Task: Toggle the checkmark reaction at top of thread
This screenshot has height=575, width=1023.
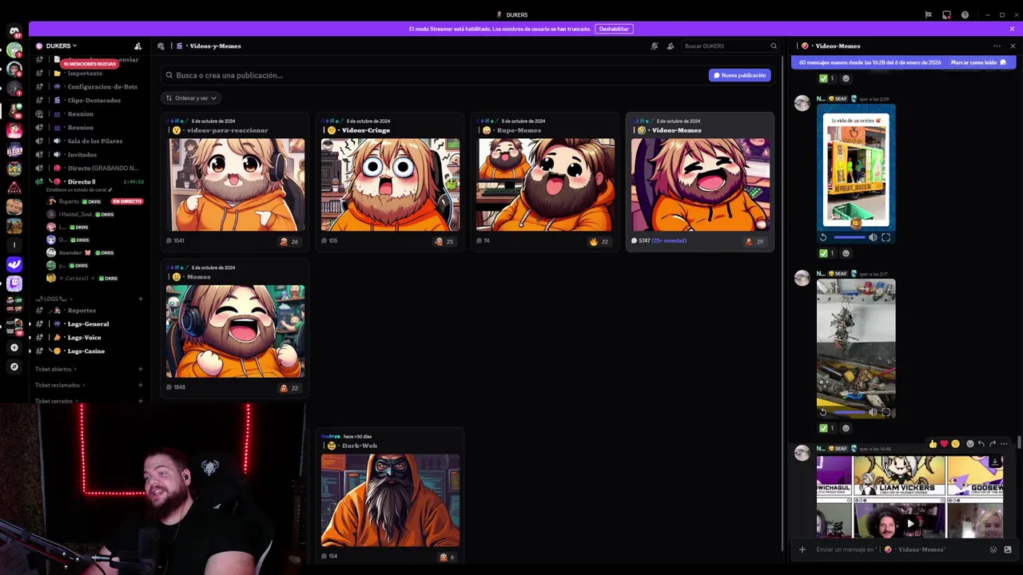Action: [826, 78]
